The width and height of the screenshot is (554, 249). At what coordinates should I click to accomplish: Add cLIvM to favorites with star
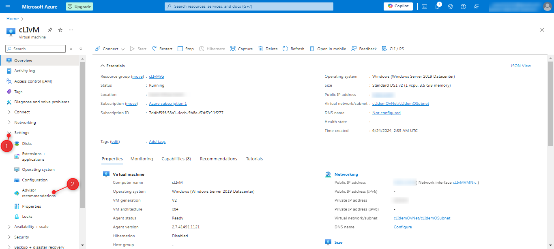(x=60, y=30)
